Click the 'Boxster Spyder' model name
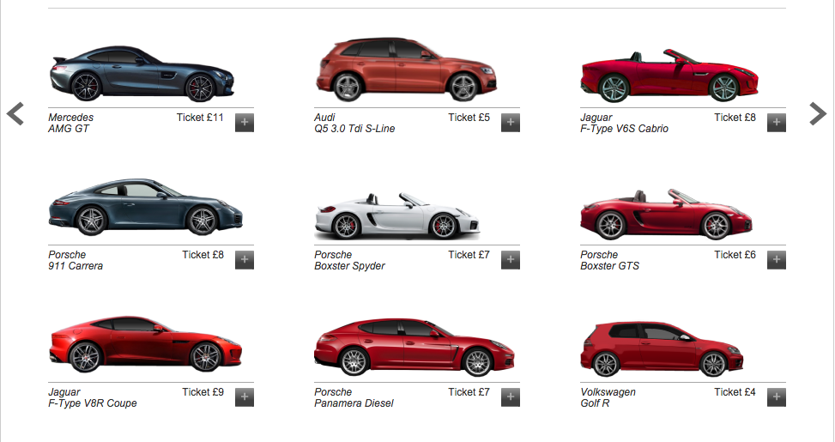Viewport: 835px width, 442px height. pos(349,266)
